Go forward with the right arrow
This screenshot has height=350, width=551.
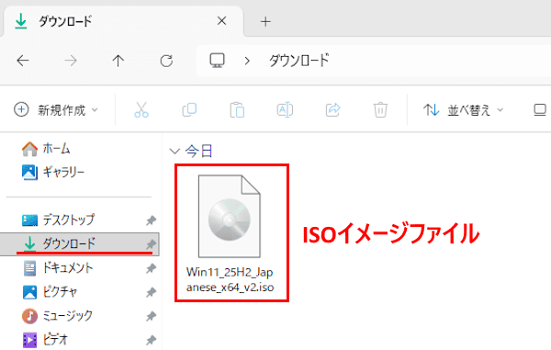coord(71,61)
